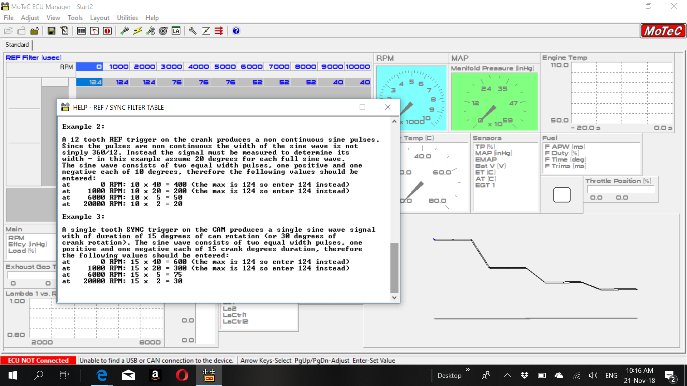Open the Amazon taskbar icon

(155, 375)
